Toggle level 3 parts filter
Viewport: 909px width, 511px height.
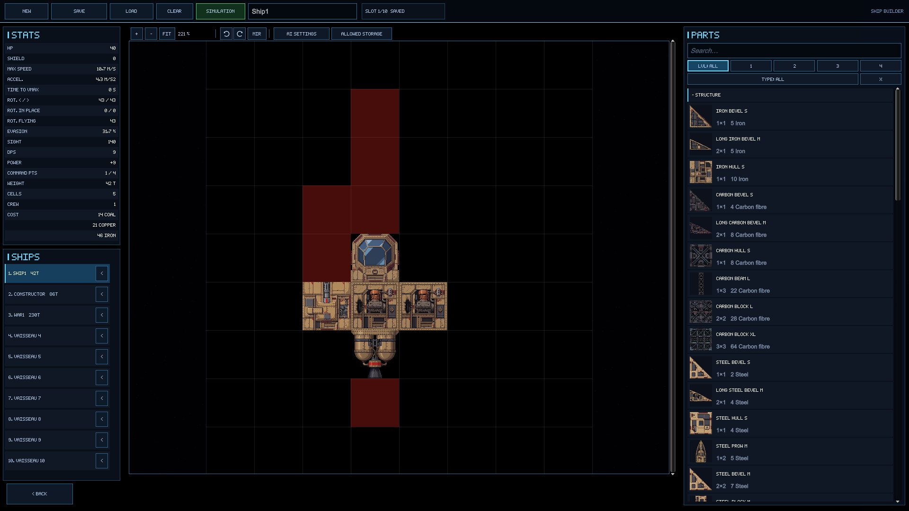pyautogui.click(x=838, y=66)
